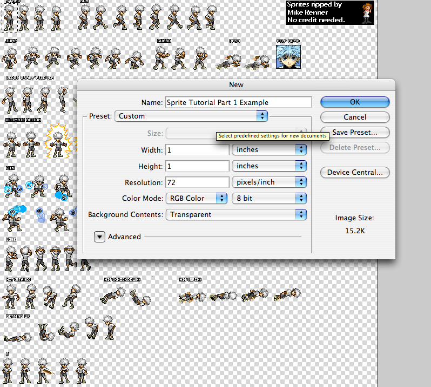Click the first HIT (KNOCKDOWN) sprite
431x387 pixels.
113,296
